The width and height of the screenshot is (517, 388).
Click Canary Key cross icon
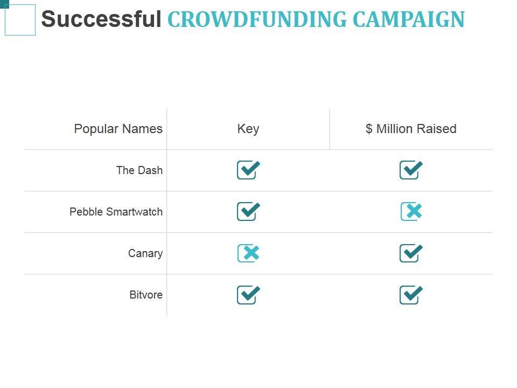click(248, 253)
